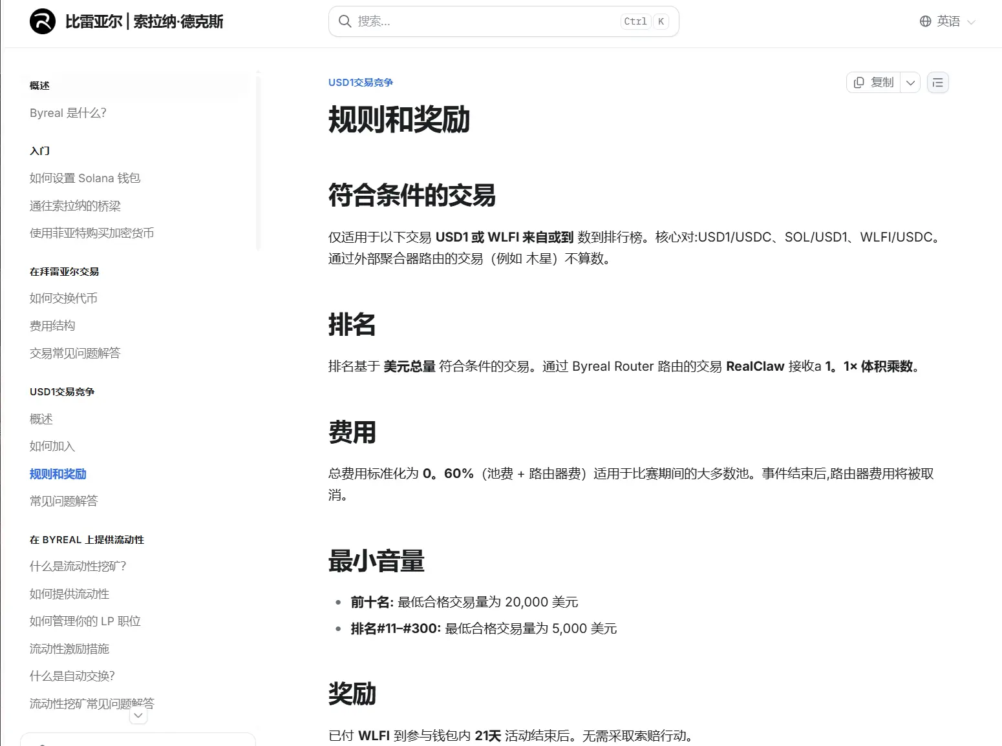Open 通往索拉纳的桥梁 sidebar link
1002x746 pixels.
[x=75, y=206]
